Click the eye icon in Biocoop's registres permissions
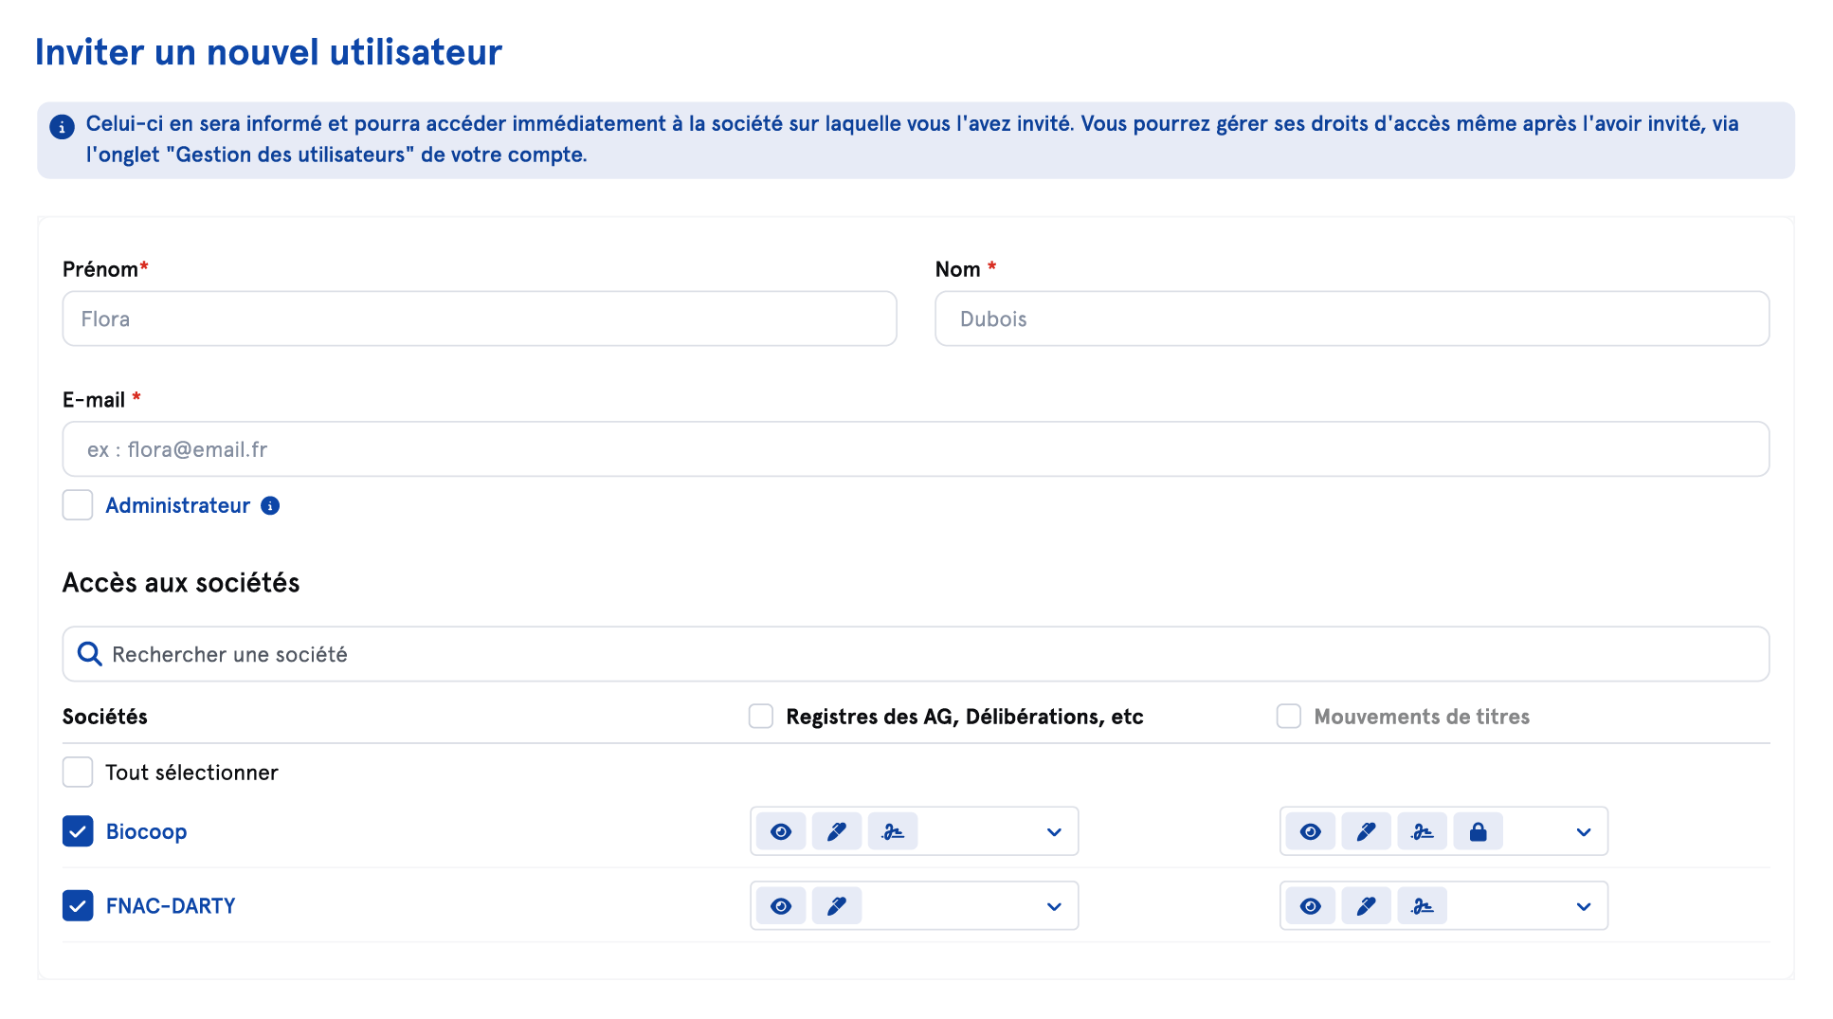Viewport: 1833px width, 1019px height. (781, 832)
